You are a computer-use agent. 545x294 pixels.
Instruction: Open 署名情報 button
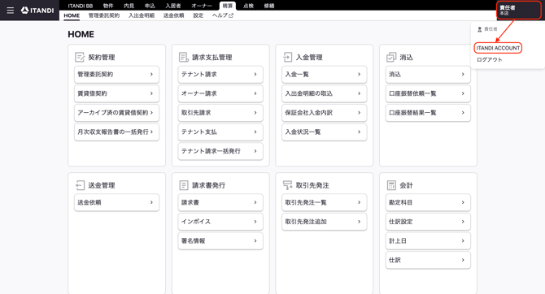(x=220, y=241)
